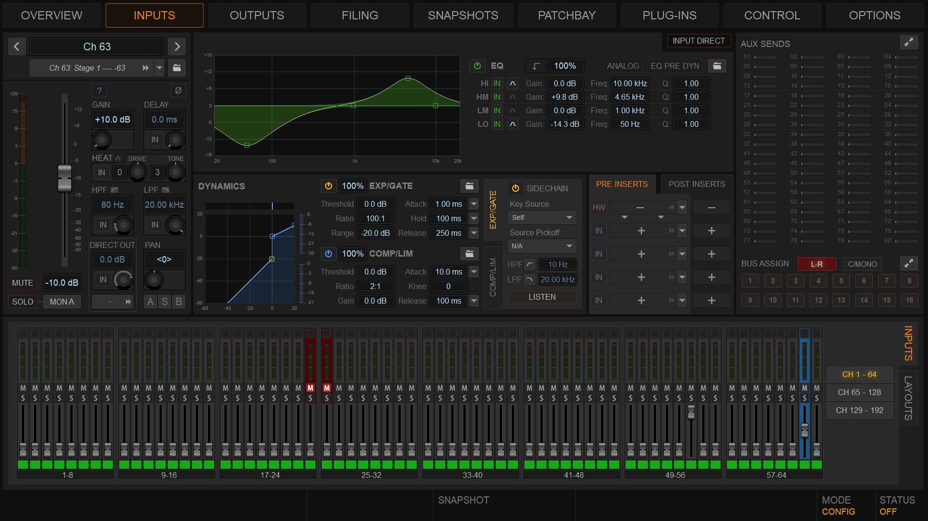Toggle channel SOLO button

[x=23, y=302]
